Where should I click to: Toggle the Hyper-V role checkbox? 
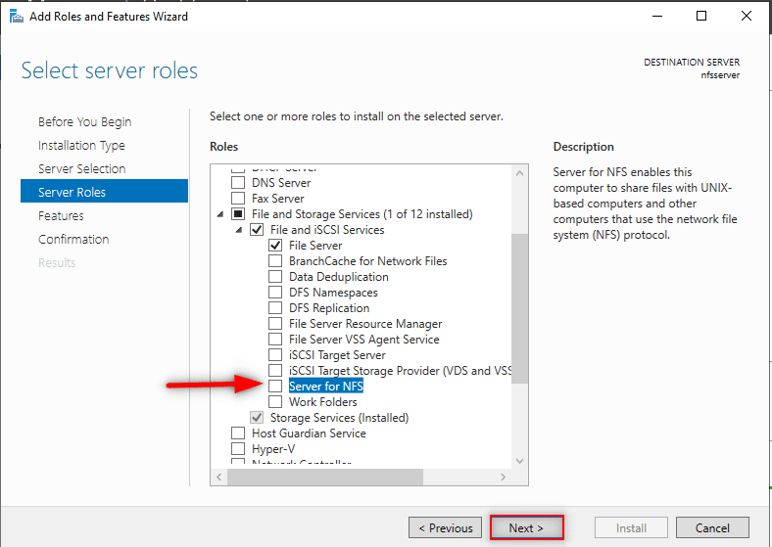point(237,449)
